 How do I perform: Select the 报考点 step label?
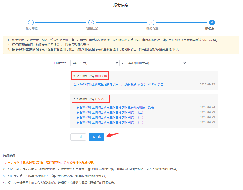tap(209, 28)
